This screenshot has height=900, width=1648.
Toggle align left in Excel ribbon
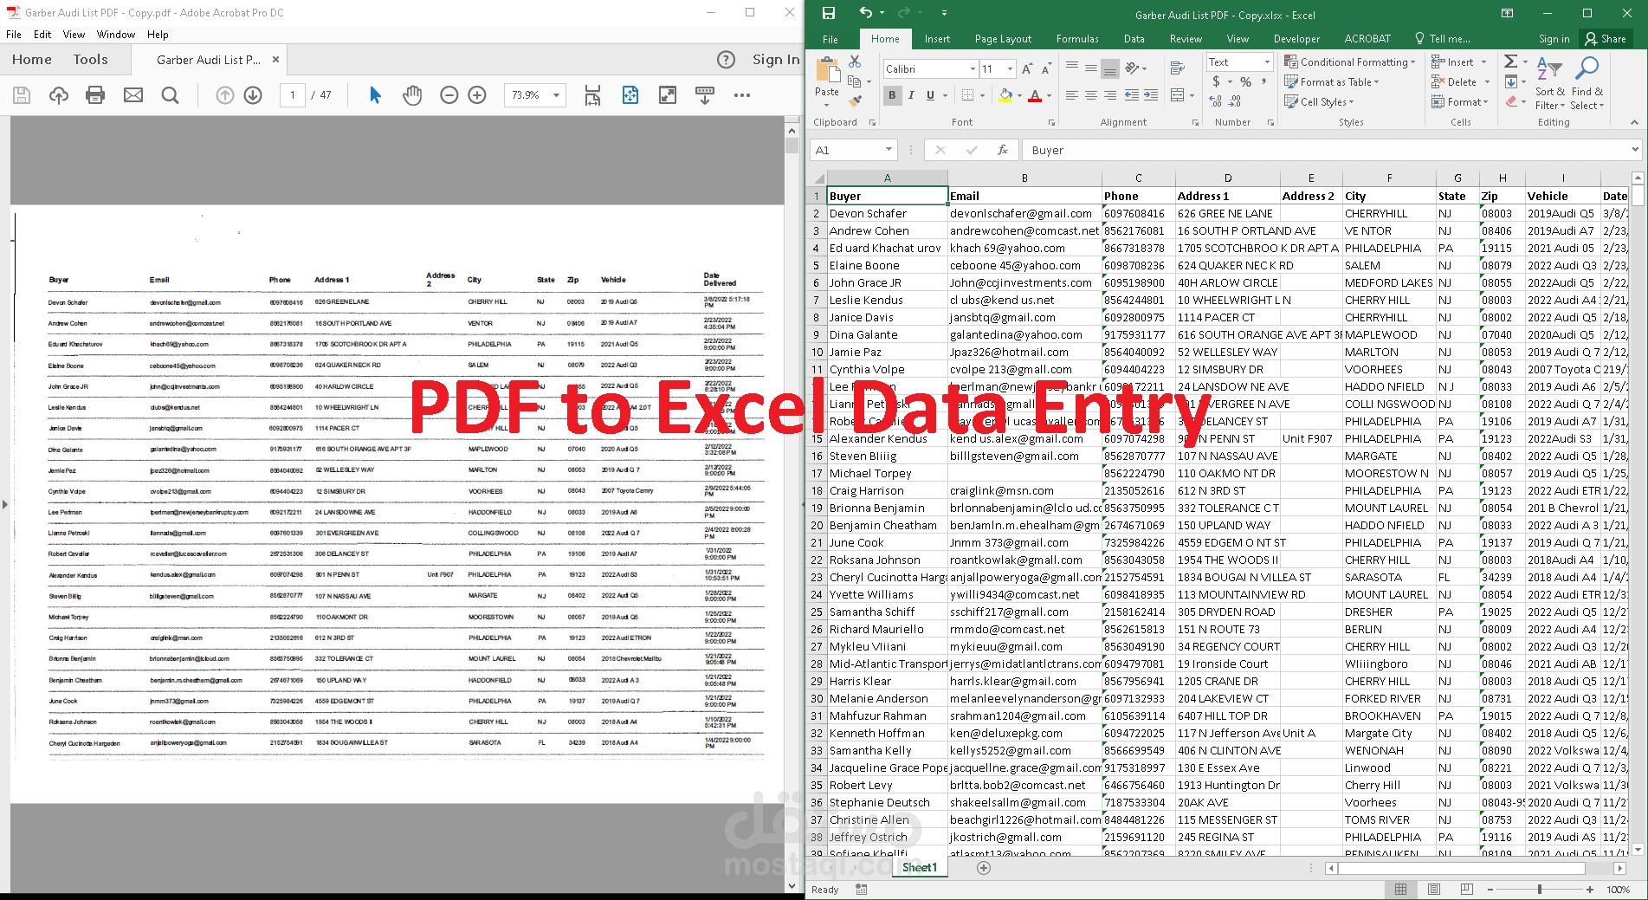click(x=1072, y=95)
